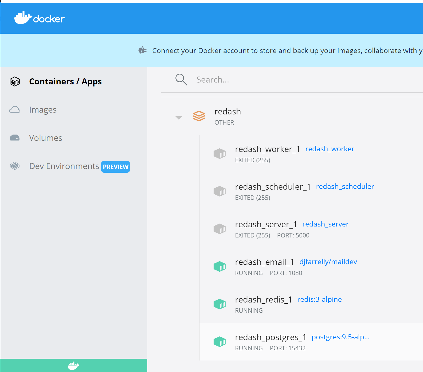Click the redash_scheduler_1 container icon
423x372 pixels.
(220, 191)
